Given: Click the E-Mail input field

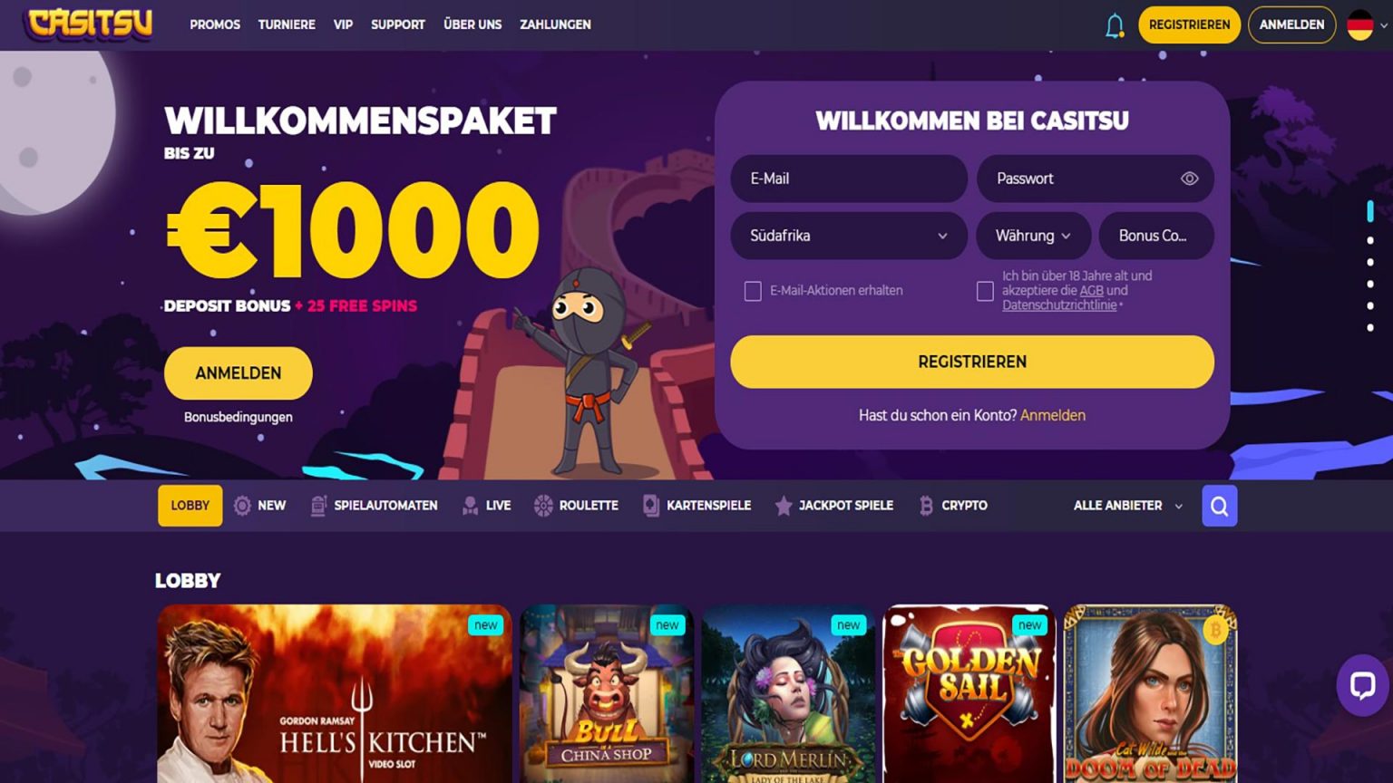Looking at the screenshot, I should [849, 179].
